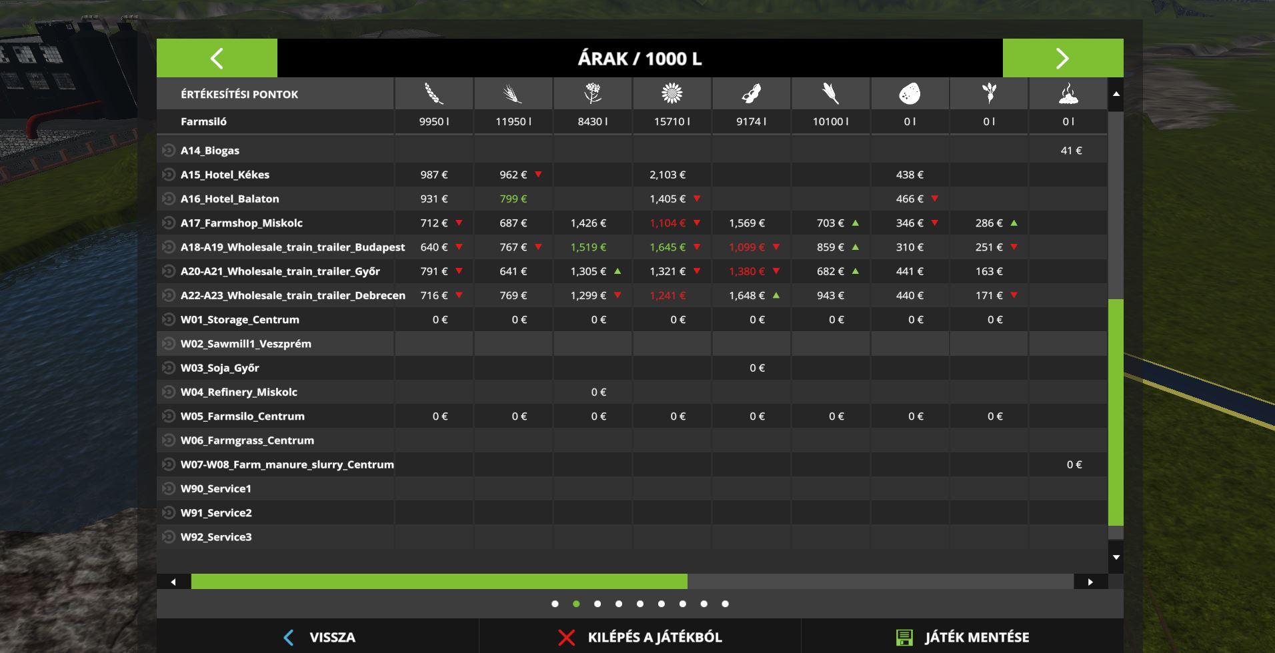Click the maize corn cob icon

tap(830, 94)
